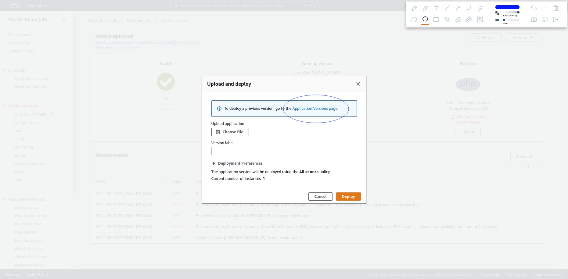Follow the Application Versions page link
Image resolution: width=568 pixels, height=279 pixels.
point(315,109)
